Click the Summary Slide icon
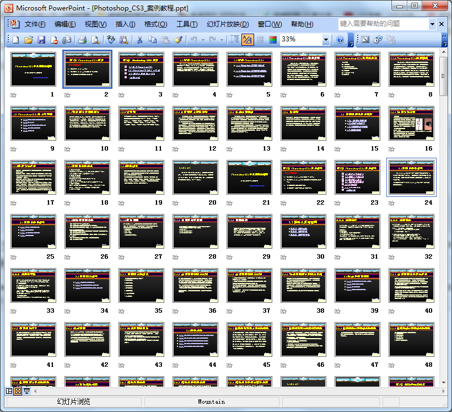 pyautogui.click(x=391, y=40)
